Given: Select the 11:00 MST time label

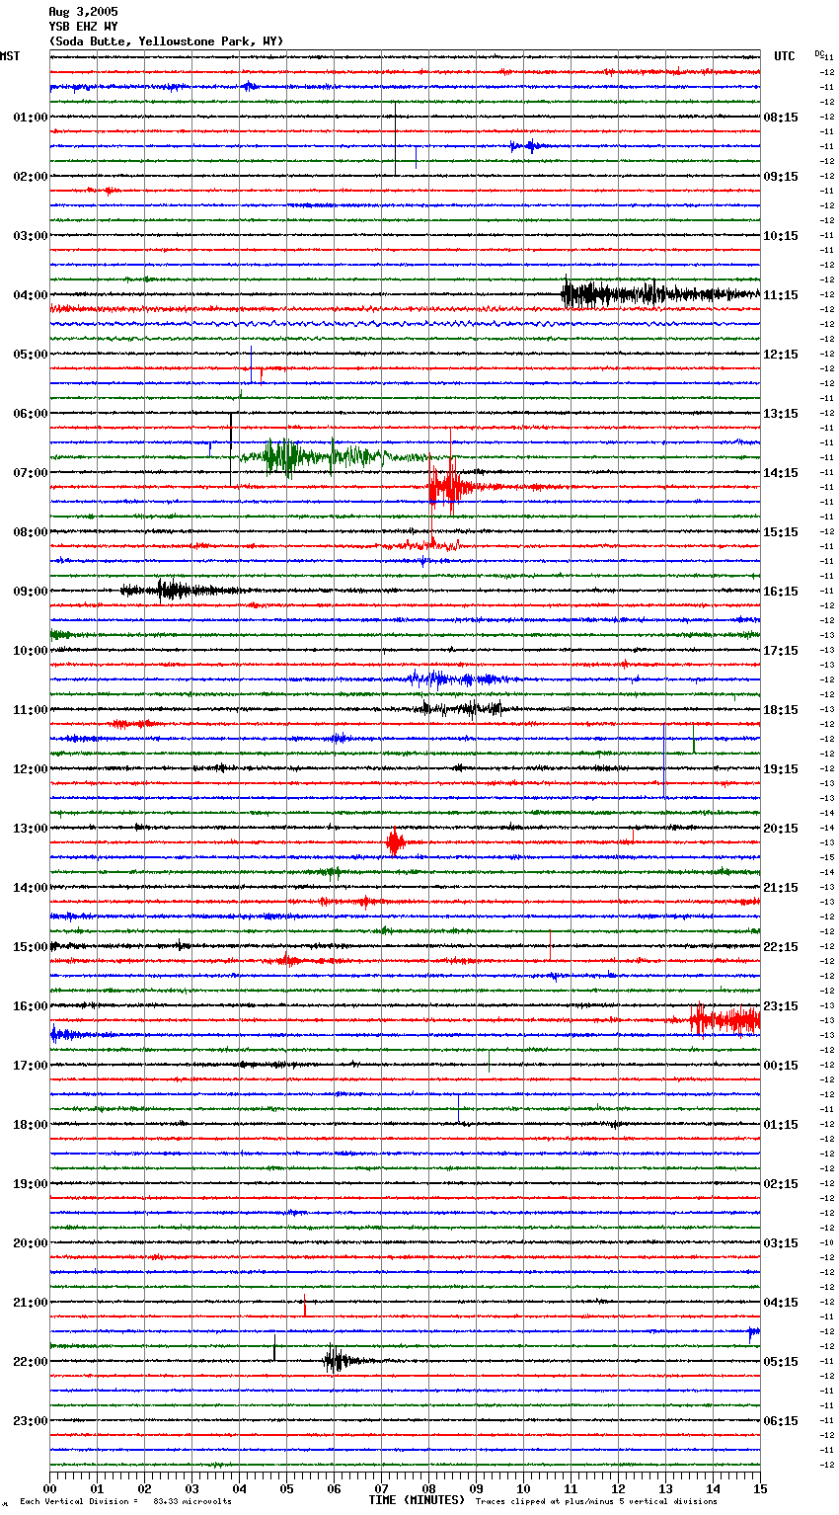Looking at the screenshot, I should tap(31, 710).
